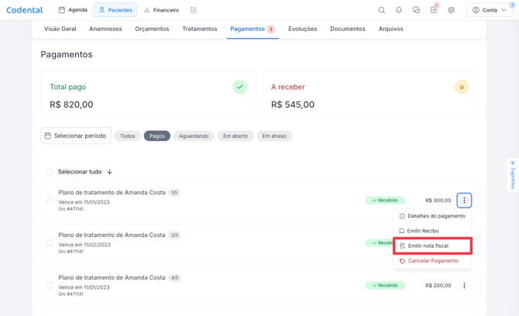519x316 pixels.
Task: Open three-dot menu for R$ 300,00 payment
Action: click(x=464, y=200)
